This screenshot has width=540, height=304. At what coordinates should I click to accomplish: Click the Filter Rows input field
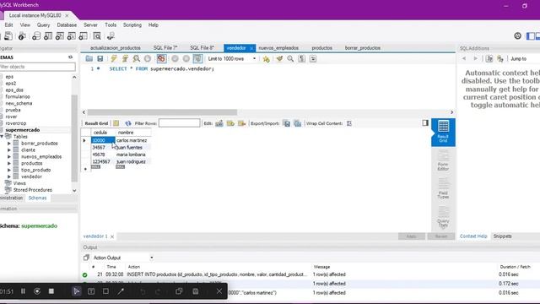tap(179, 123)
